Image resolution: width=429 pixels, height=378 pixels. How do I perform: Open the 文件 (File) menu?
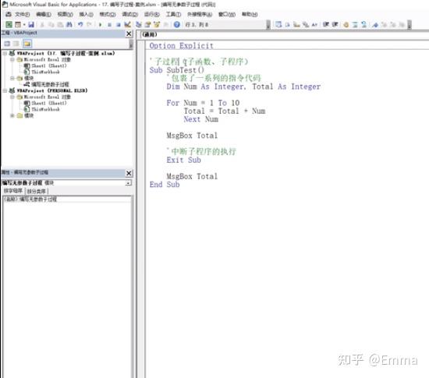[x=22, y=14]
